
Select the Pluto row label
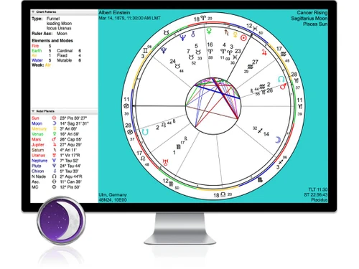(x=37, y=166)
